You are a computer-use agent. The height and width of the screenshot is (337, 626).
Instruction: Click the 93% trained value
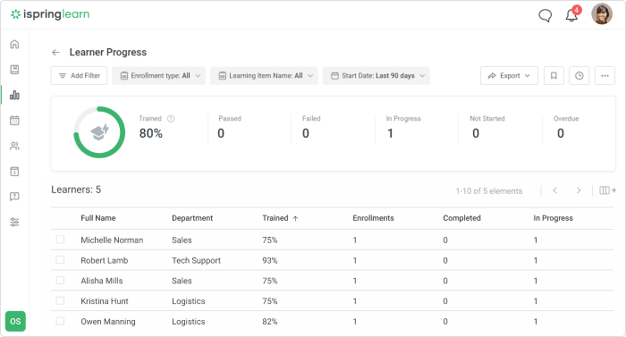click(x=270, y=260)
